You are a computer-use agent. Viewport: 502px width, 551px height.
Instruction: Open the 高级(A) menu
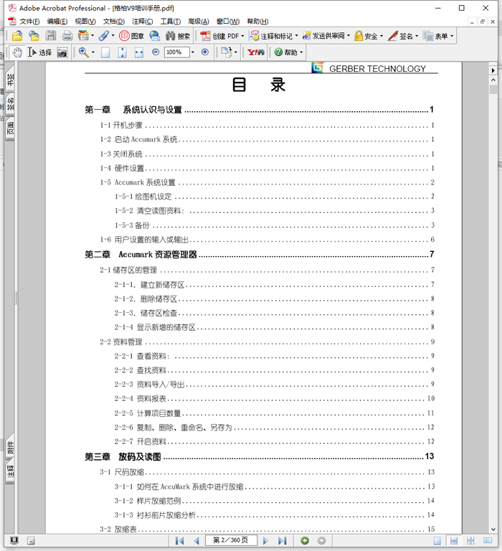pyautogui.click(x=199, y=22)
